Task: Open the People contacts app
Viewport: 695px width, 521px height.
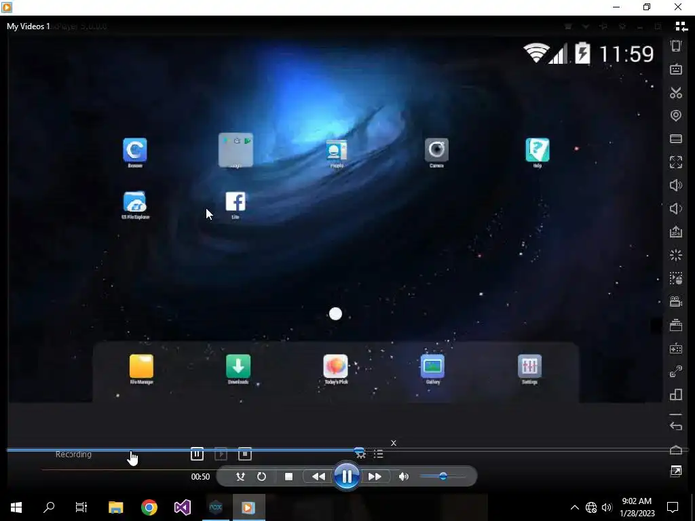Action: coord(337,153)
